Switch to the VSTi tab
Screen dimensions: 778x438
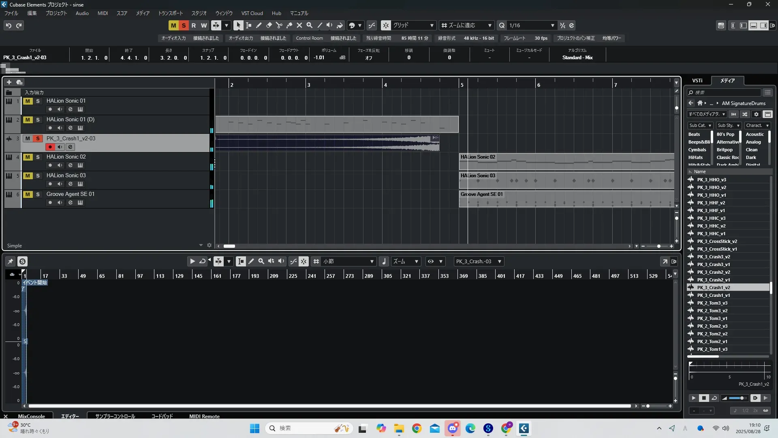tap(697, 80)
